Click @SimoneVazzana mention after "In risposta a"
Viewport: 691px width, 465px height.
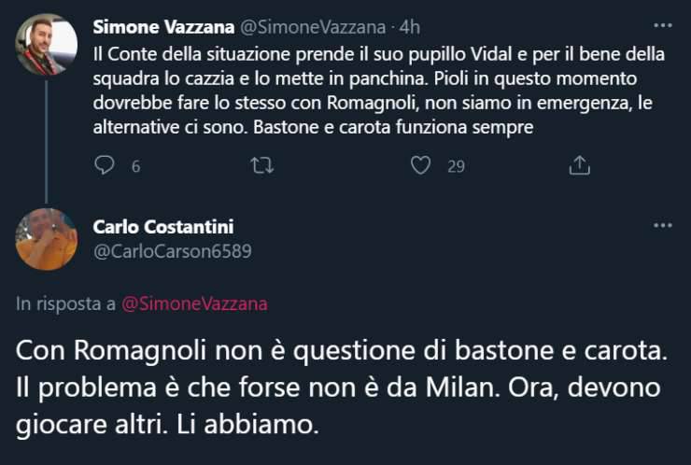[194, 303]
